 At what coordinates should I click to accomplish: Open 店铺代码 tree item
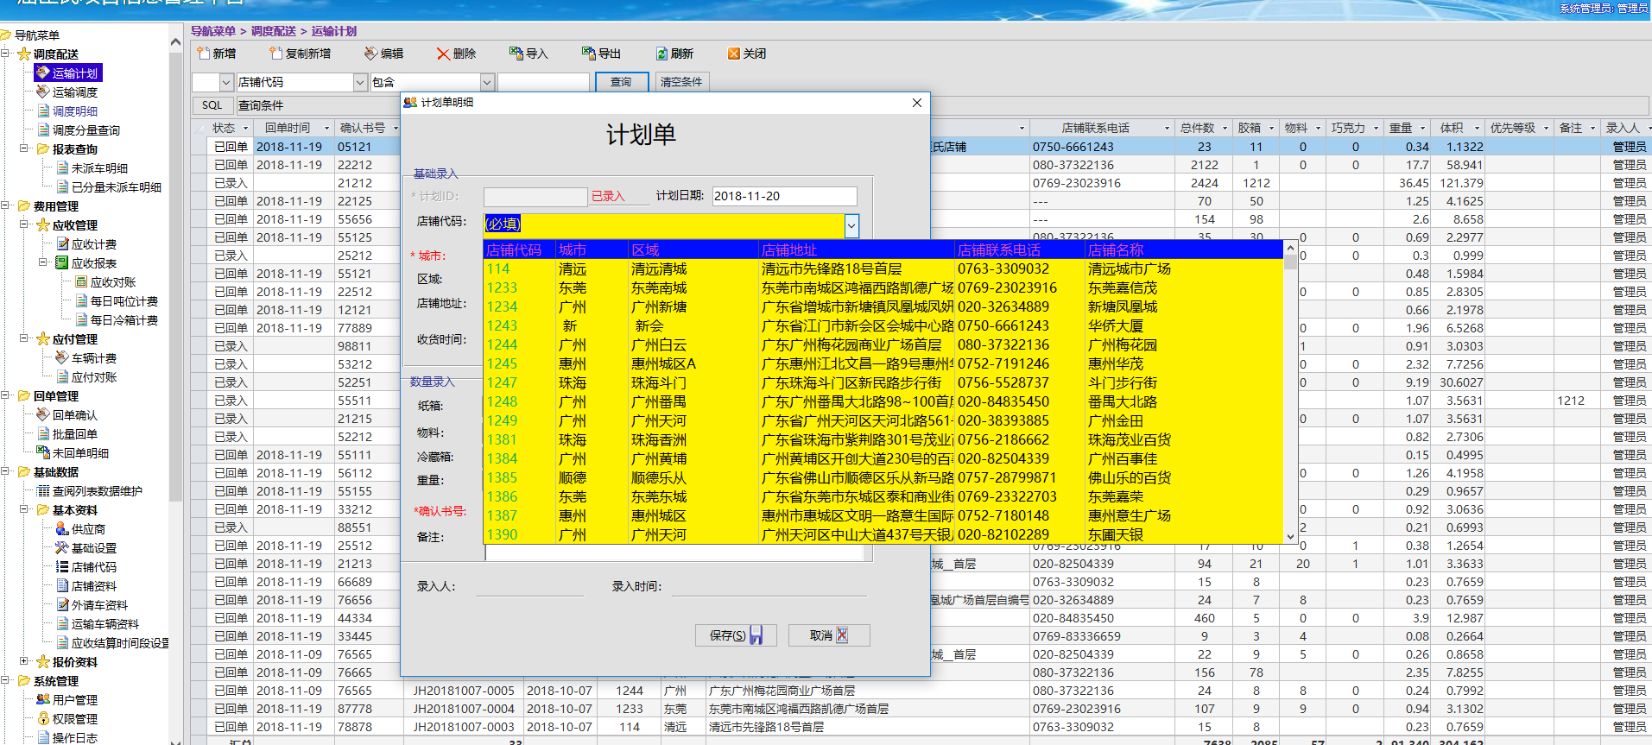(94, 567)
